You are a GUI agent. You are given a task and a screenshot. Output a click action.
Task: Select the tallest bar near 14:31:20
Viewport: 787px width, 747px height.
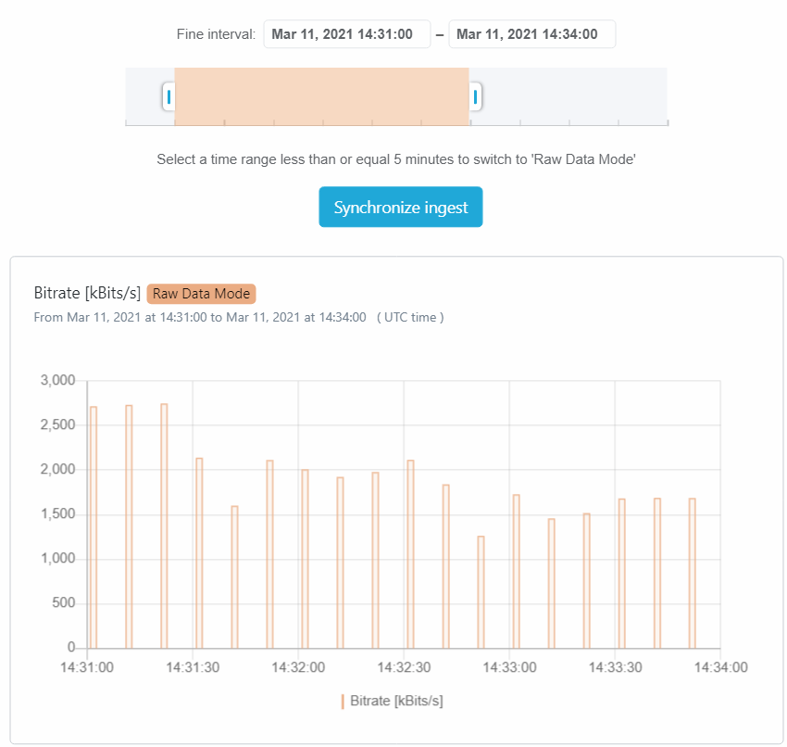point(164,525)
